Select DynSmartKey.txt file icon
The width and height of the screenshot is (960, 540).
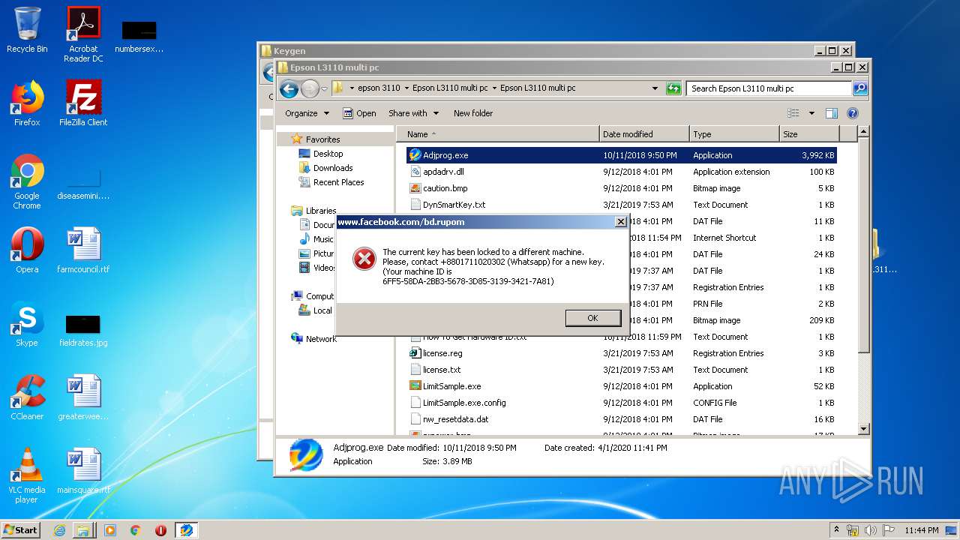(415, 205)
